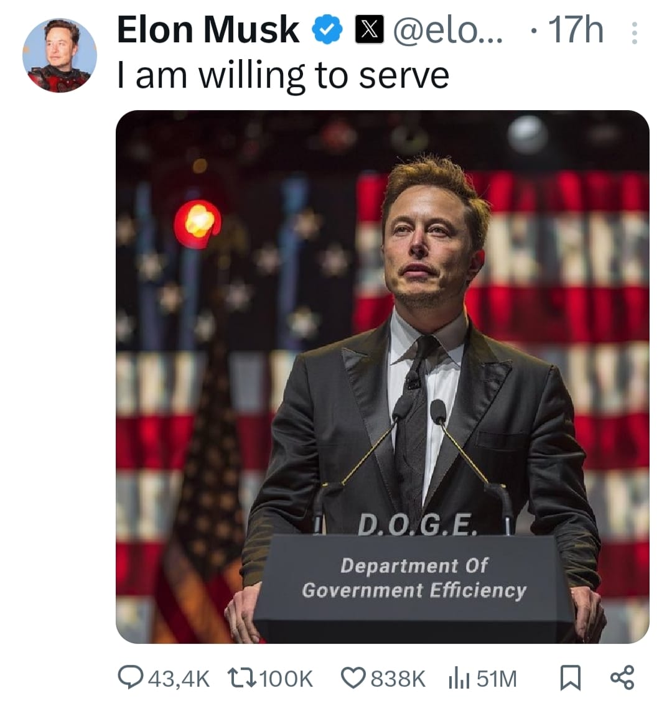Open the share icon options

622,677
